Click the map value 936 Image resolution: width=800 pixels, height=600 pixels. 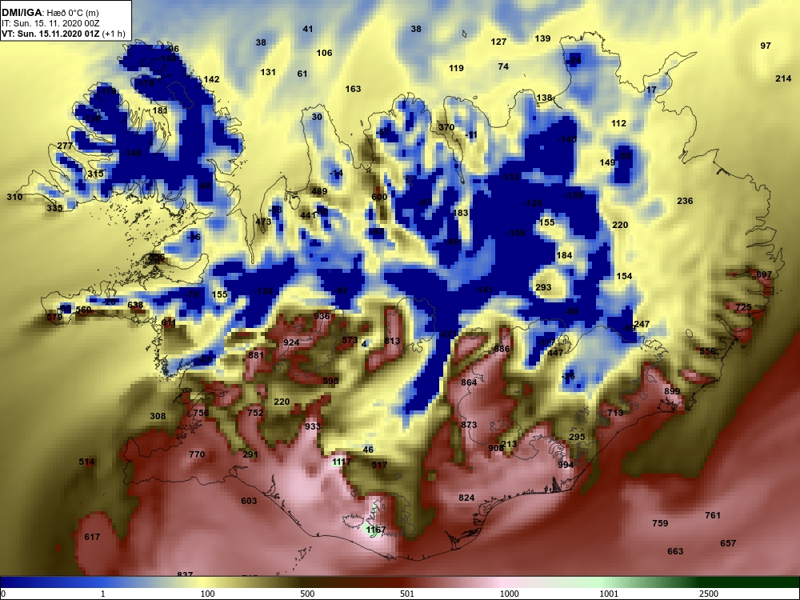point(322,316)
